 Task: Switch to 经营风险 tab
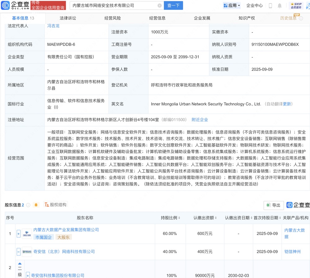[x=113, y=18]
